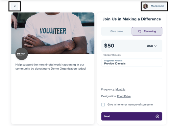Click the DEMO organization logo badge
169x126 pixels.
click(x=22, y=54)
